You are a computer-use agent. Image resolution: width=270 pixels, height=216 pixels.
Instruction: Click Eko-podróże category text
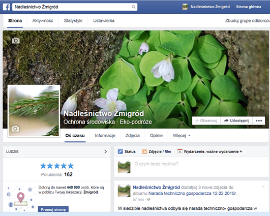[136, 122]
